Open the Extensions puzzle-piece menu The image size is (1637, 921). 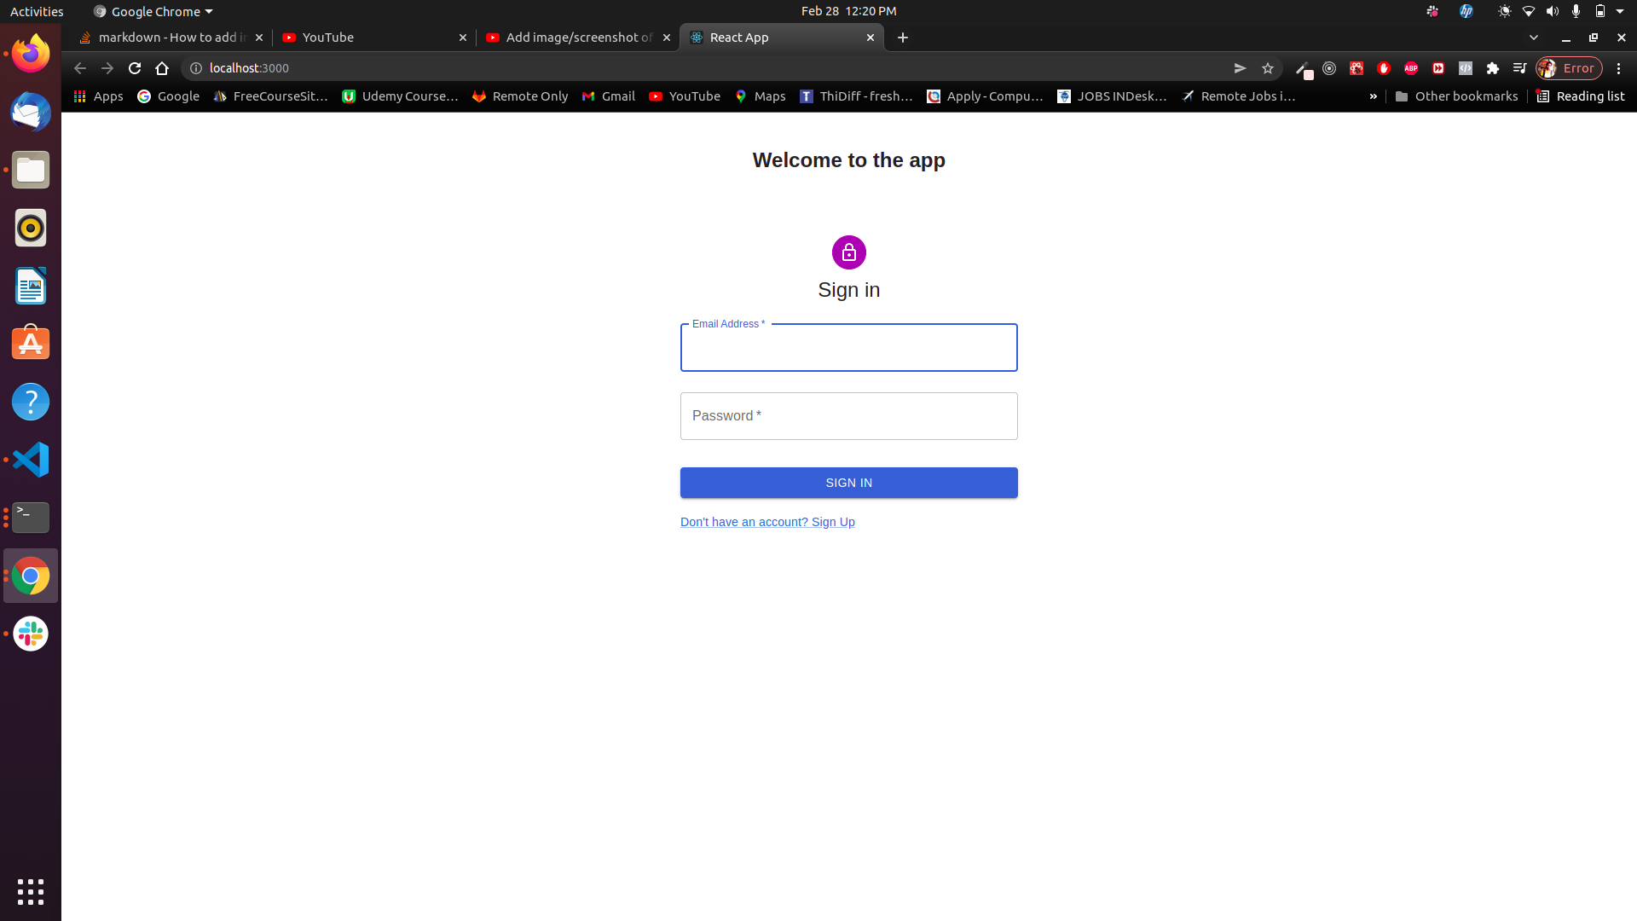1493,68
